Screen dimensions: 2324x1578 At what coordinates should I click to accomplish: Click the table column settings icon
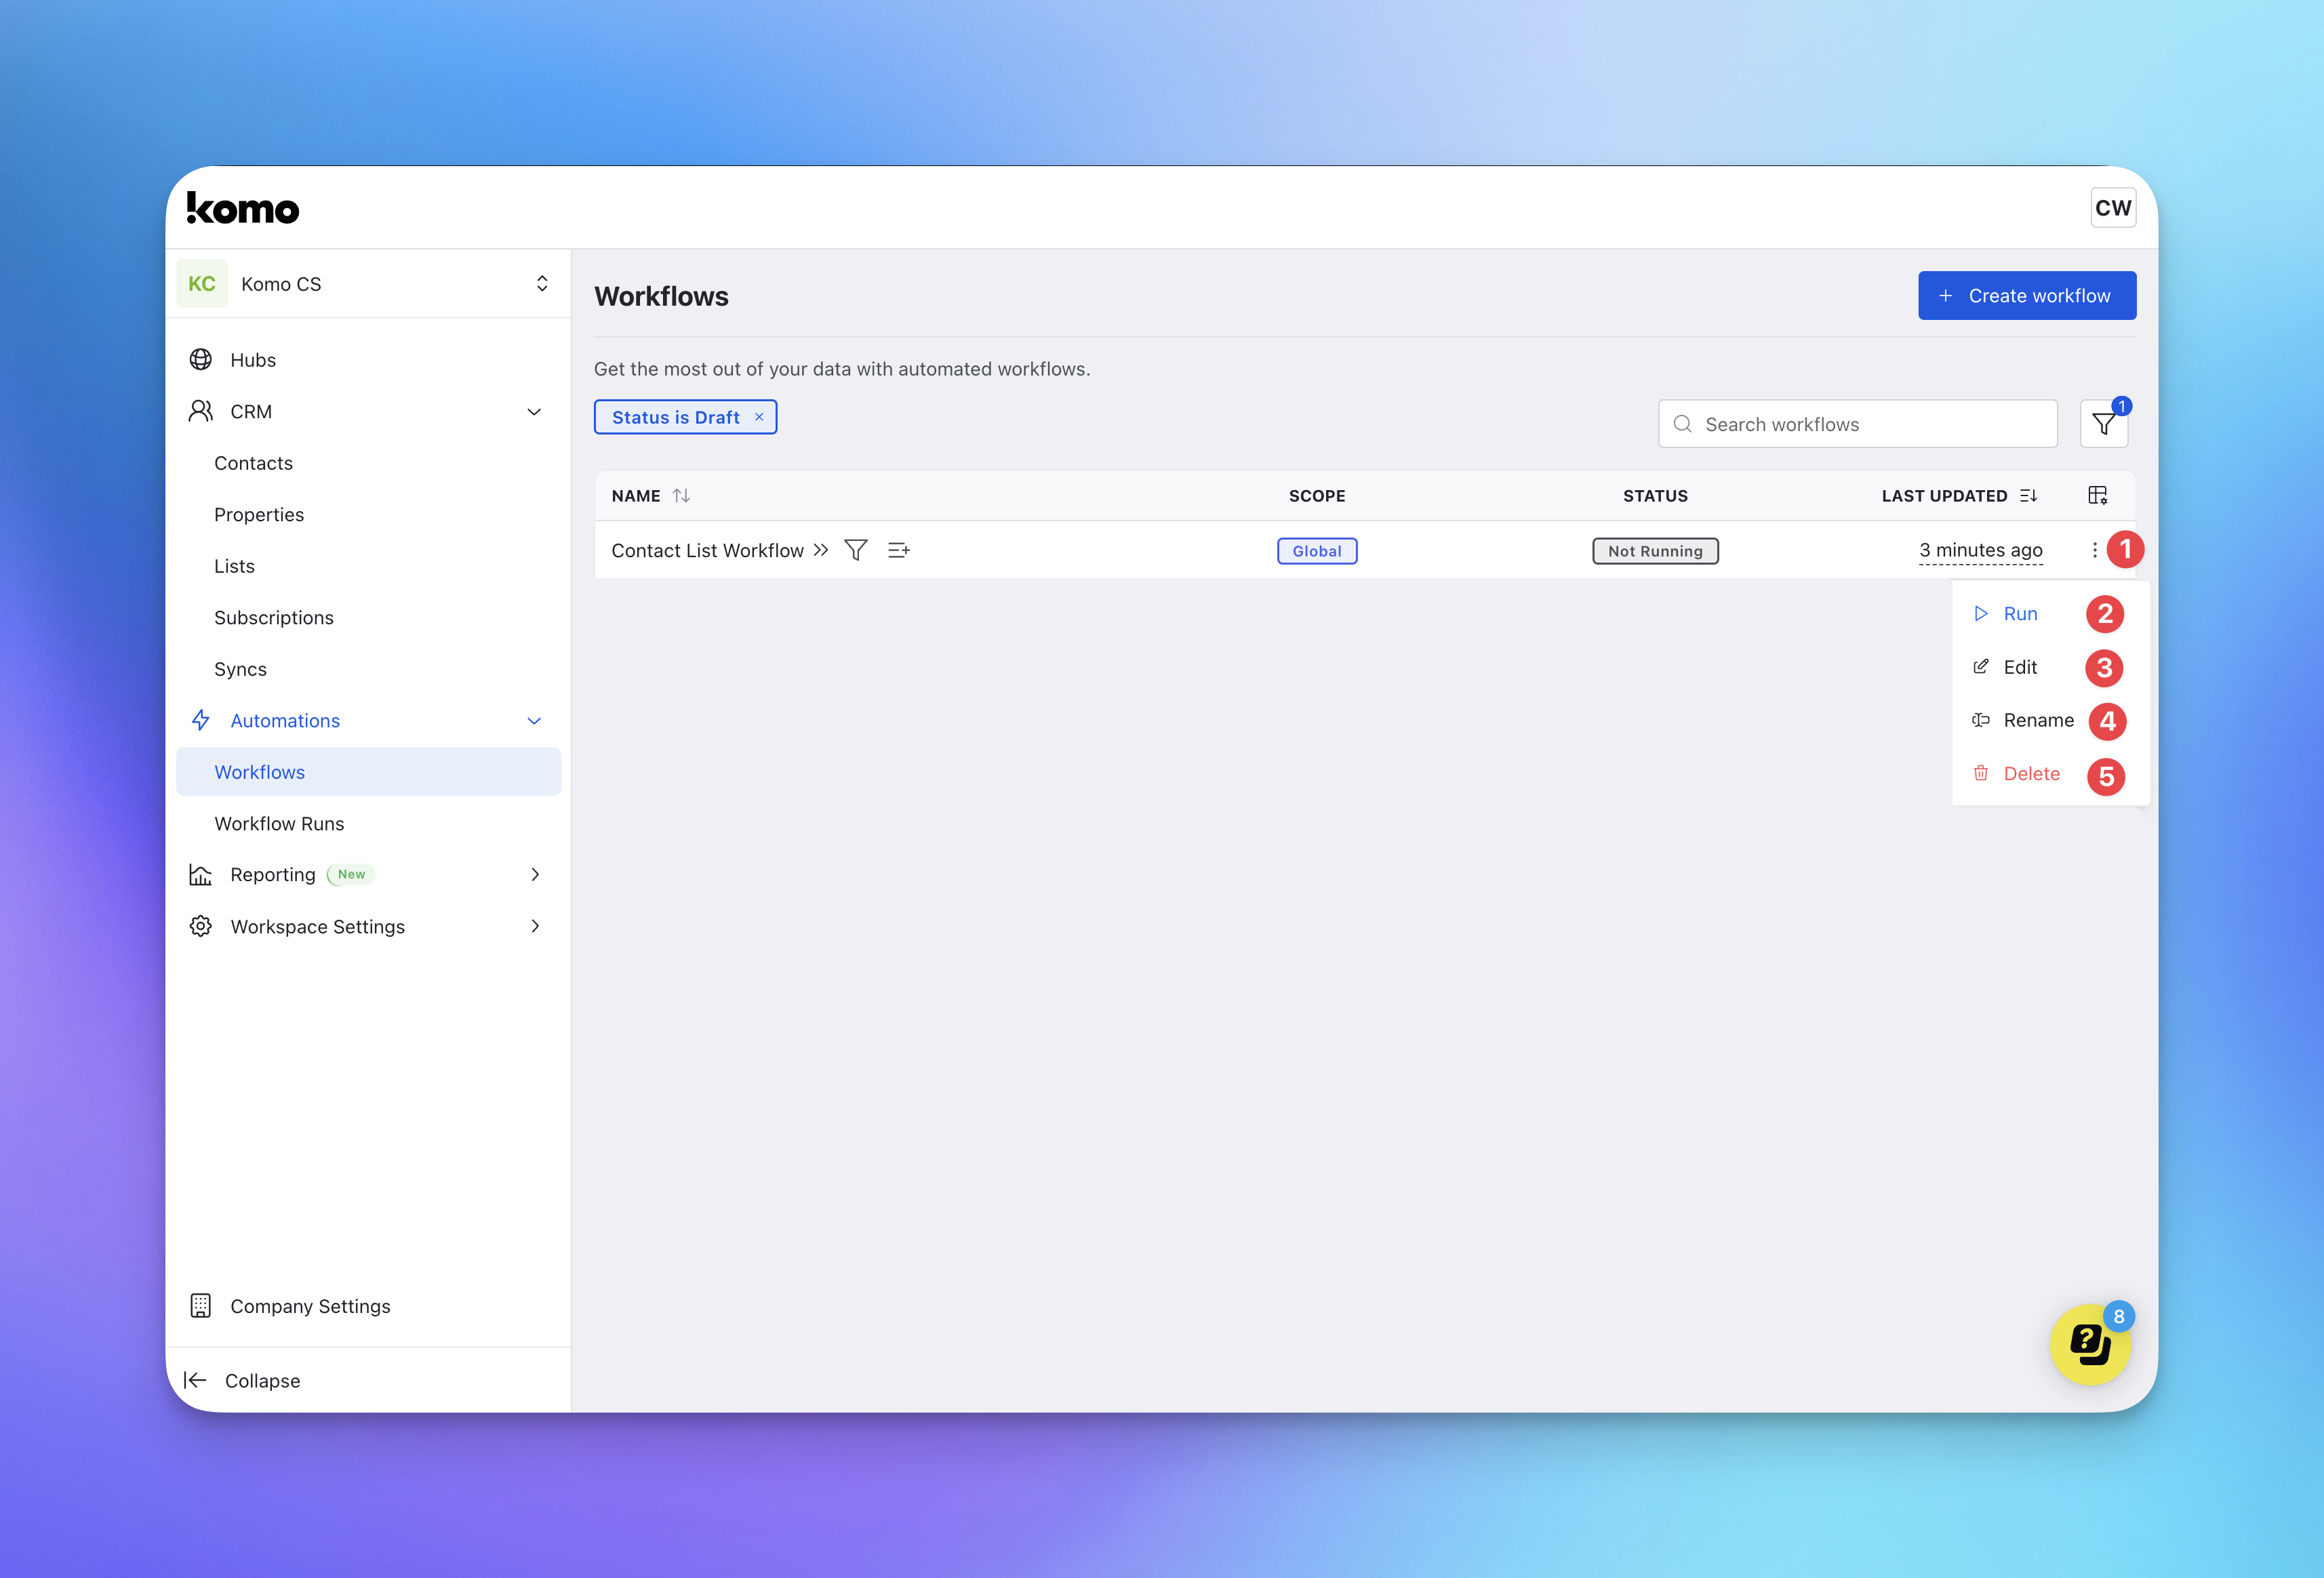click(2097, 495)
